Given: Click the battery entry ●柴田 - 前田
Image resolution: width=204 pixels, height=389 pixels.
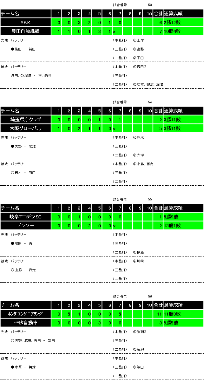Looking at the screenshot, I should (23, 49).
